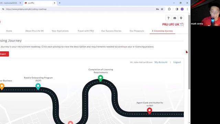Open Chrome extensions puzzle icon
Screen dimensions: 220x124
tap(169, 9)
